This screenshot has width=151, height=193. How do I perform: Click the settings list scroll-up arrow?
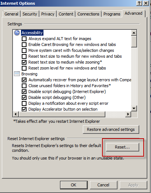tap(134, 33)
